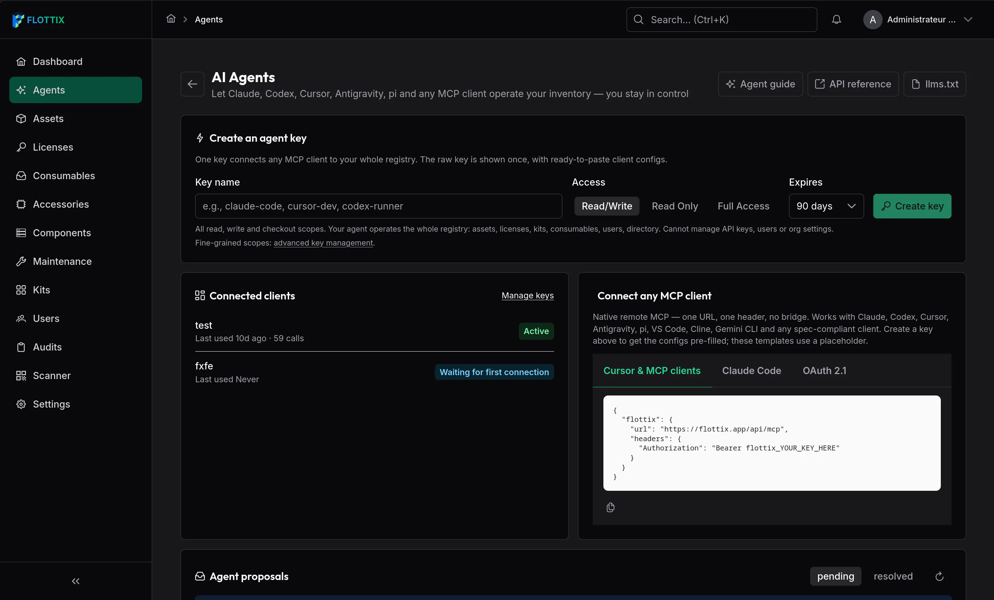Image resolution: width=994 pixels, height=600 pixels.
Task: Open the Expires 90 days dropdown
Action: click(826, 206)
